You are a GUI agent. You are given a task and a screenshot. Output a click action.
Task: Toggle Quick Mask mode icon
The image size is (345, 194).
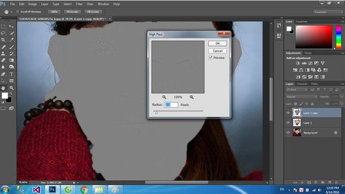[3, 108]
